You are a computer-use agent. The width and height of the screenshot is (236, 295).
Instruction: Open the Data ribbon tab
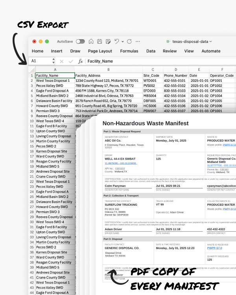(x=151, y=51)
